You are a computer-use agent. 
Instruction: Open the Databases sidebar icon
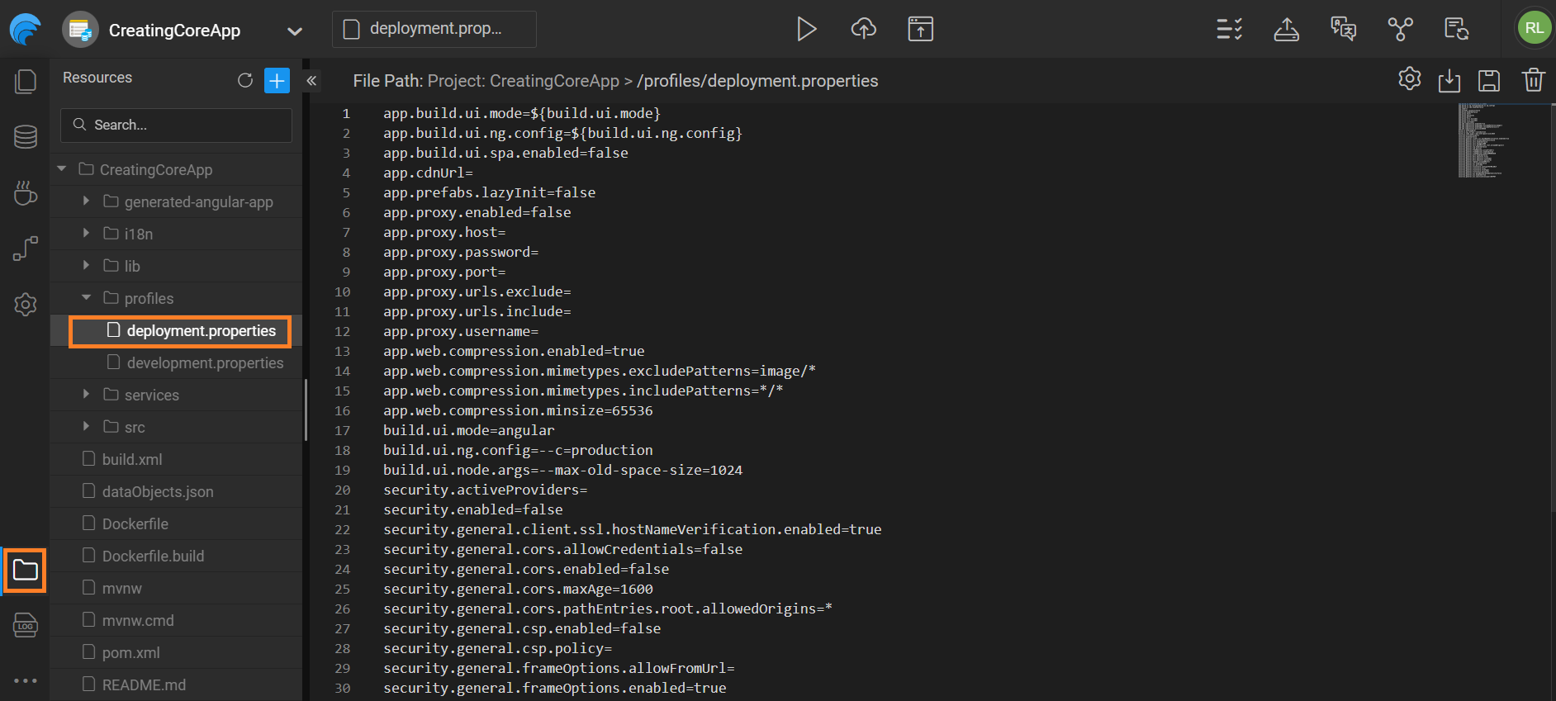[x=26, y=137]
